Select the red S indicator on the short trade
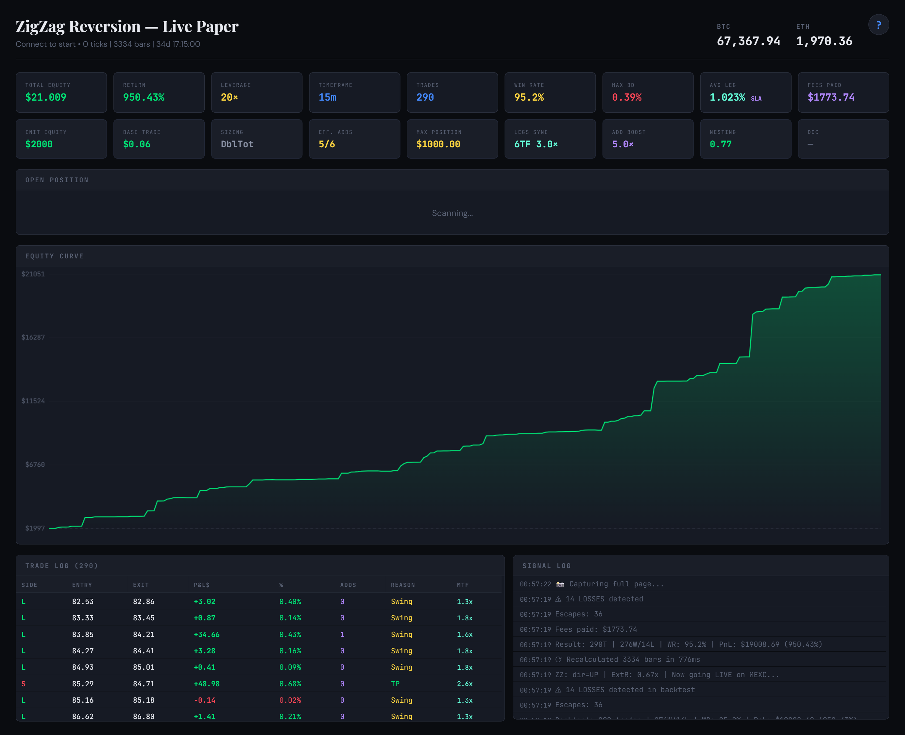This screenshot has height=735, width=905. (x=24, y=683)
